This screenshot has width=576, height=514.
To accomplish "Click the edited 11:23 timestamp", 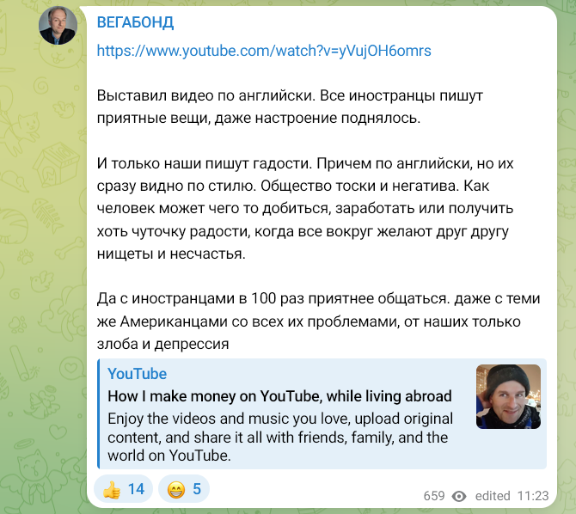I will pyautogui.click(x=512, y=496).
